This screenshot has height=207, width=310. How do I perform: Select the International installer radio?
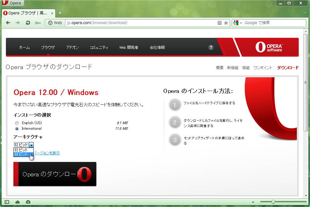(x=17, y=129)
